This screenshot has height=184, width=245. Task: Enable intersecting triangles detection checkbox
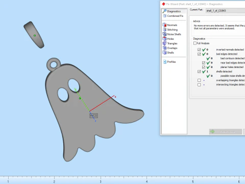[x=199, y=85]
